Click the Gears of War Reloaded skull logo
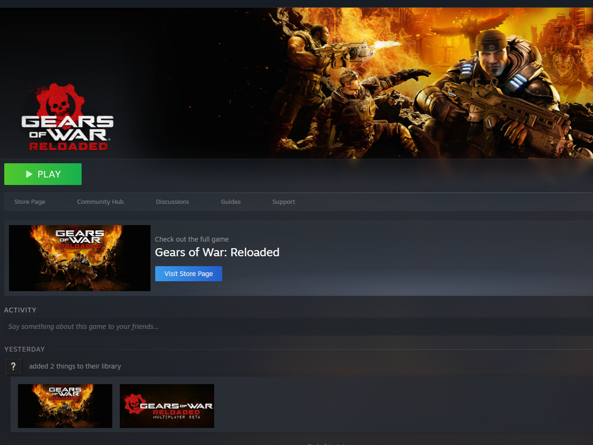Viewport: 593px width, 445px height. coord(67,118)
